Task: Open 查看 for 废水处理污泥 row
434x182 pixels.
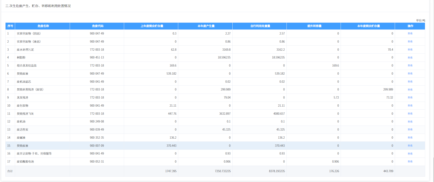Action: (x=410, y=50)
